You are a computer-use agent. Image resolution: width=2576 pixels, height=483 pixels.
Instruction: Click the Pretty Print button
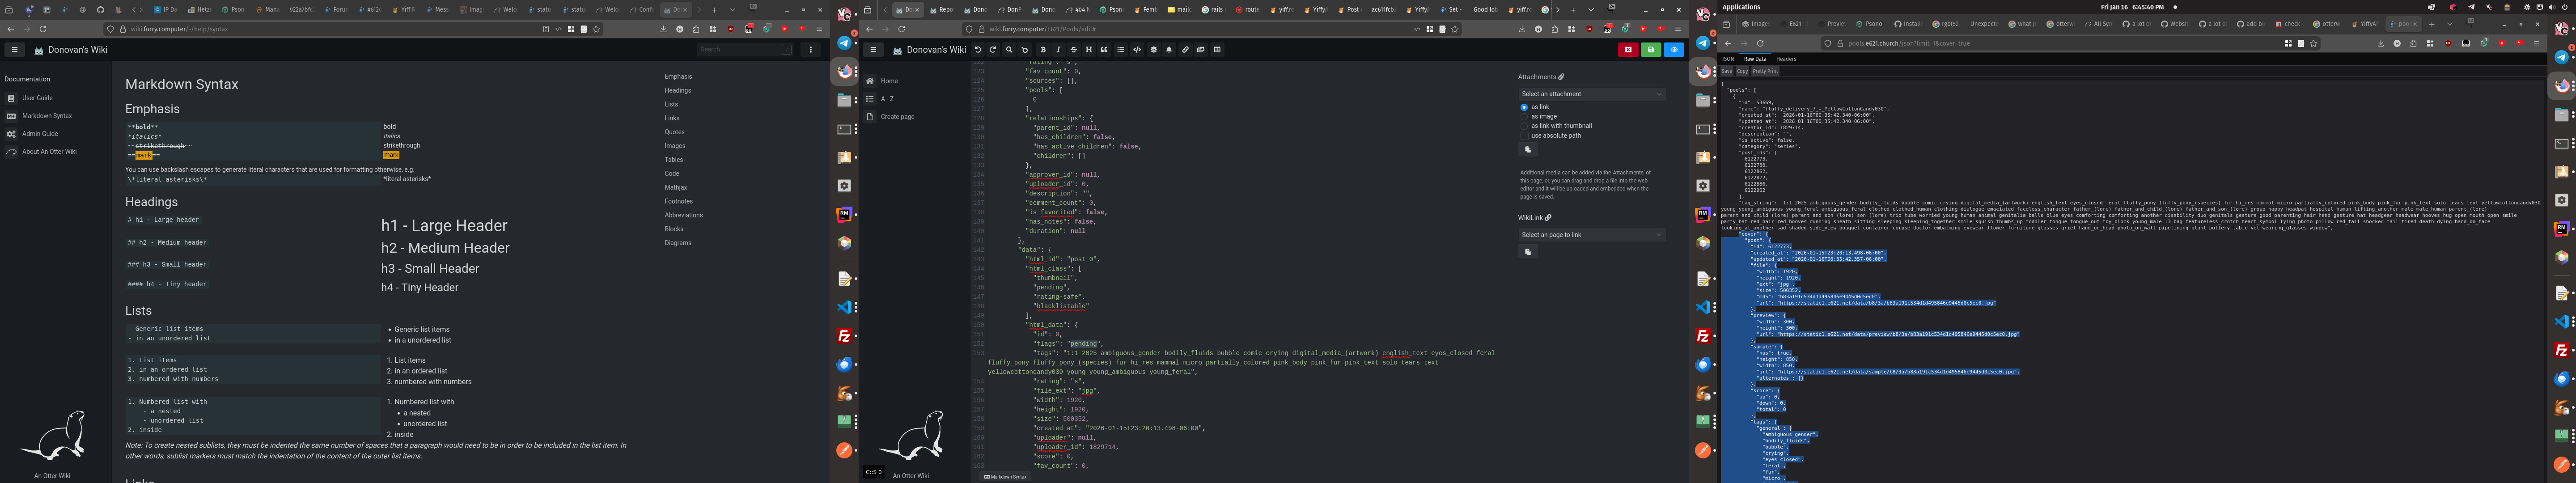tap(1765, 71)
